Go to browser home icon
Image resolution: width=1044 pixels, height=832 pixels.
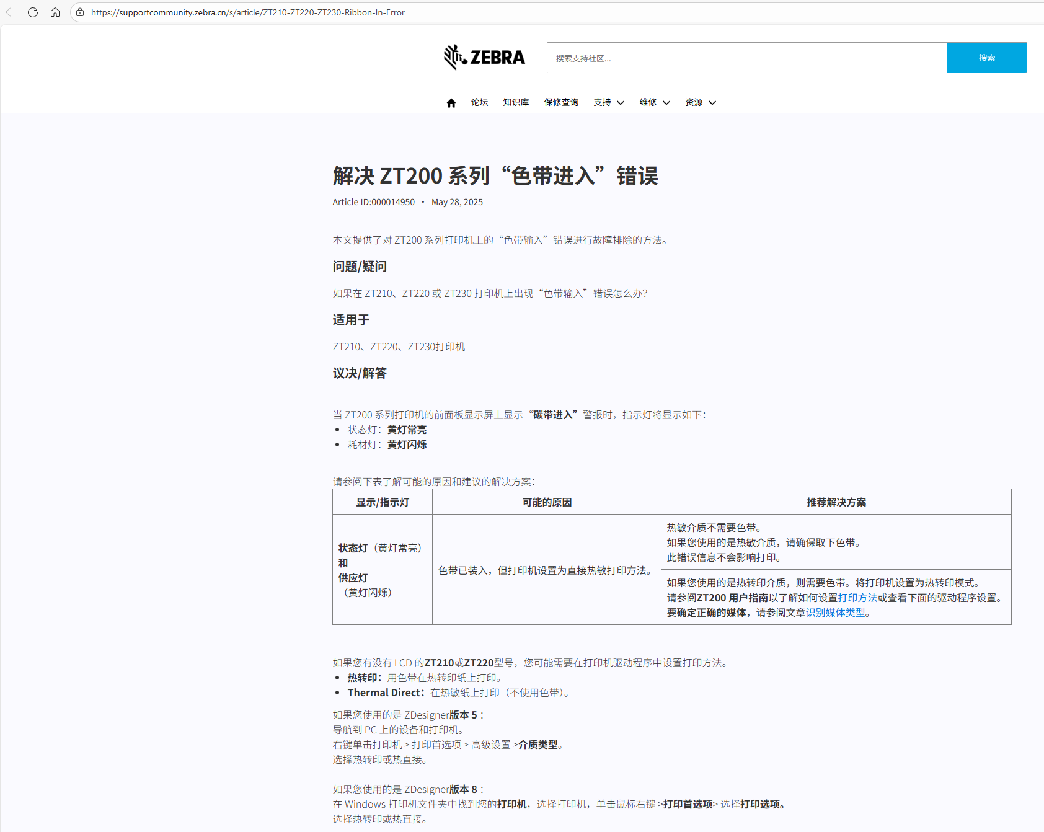pyautogui.click(x=55, y=12)
